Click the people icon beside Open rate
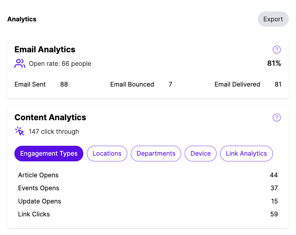This screenshot has width=296, height=235. click(x=20, y=63)
